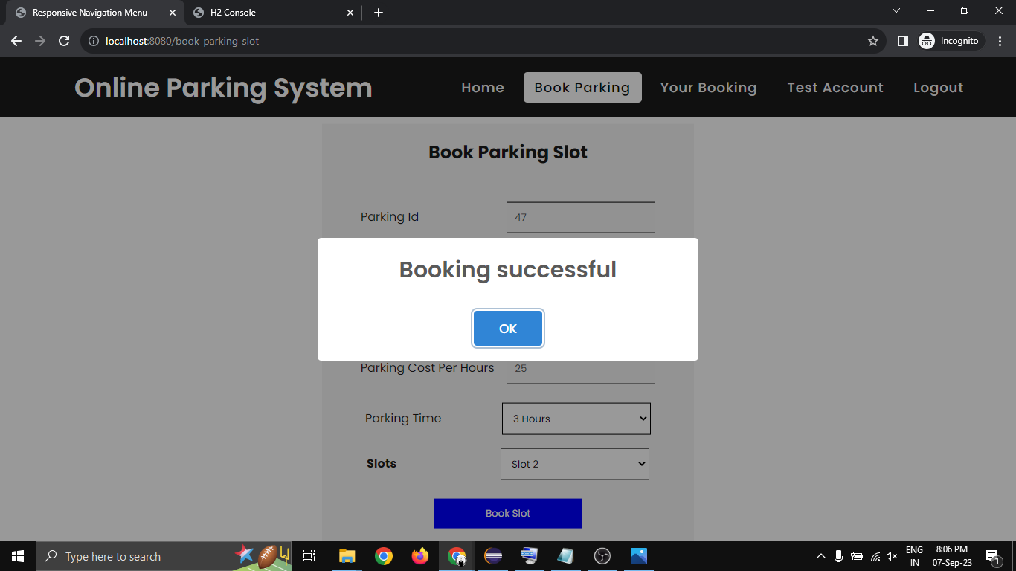Click the Incognito profile indicator
The image size is (1016, 571).
click(951, 41)
